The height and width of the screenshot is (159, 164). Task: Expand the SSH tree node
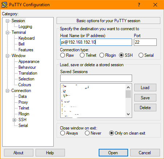point(14,120)
